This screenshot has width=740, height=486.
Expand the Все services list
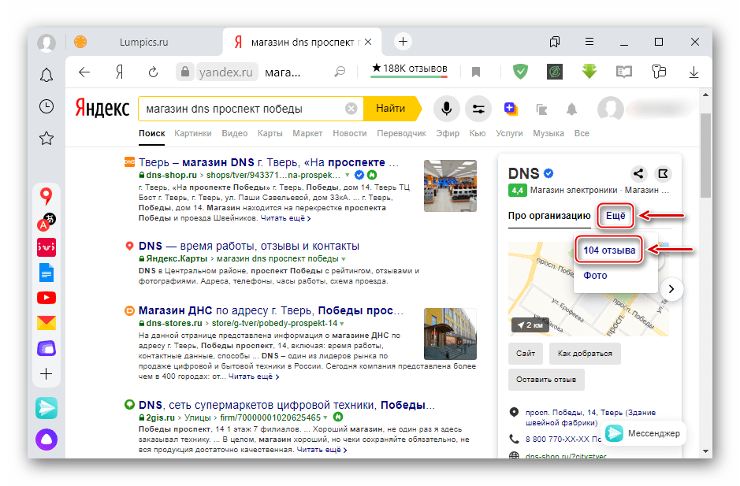tap(582, 134)
